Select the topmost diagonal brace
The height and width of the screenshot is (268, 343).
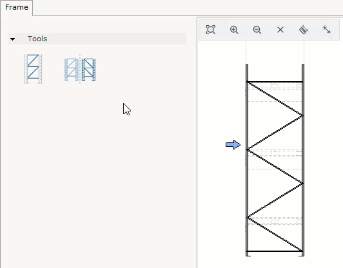275,99
